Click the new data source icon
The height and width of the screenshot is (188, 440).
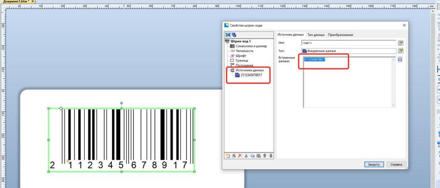pyautogui.click(x=228, y=156)
